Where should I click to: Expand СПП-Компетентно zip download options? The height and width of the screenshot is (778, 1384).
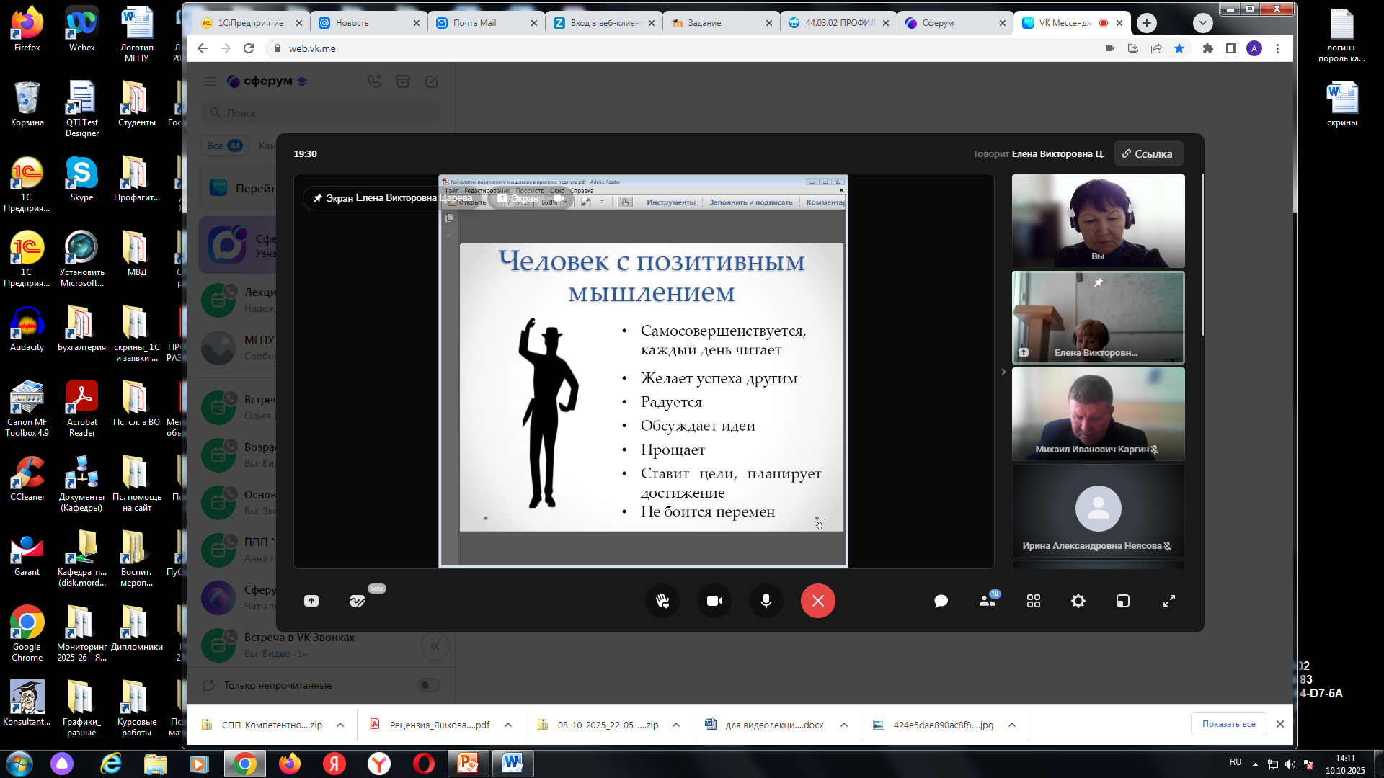point(340,725)
